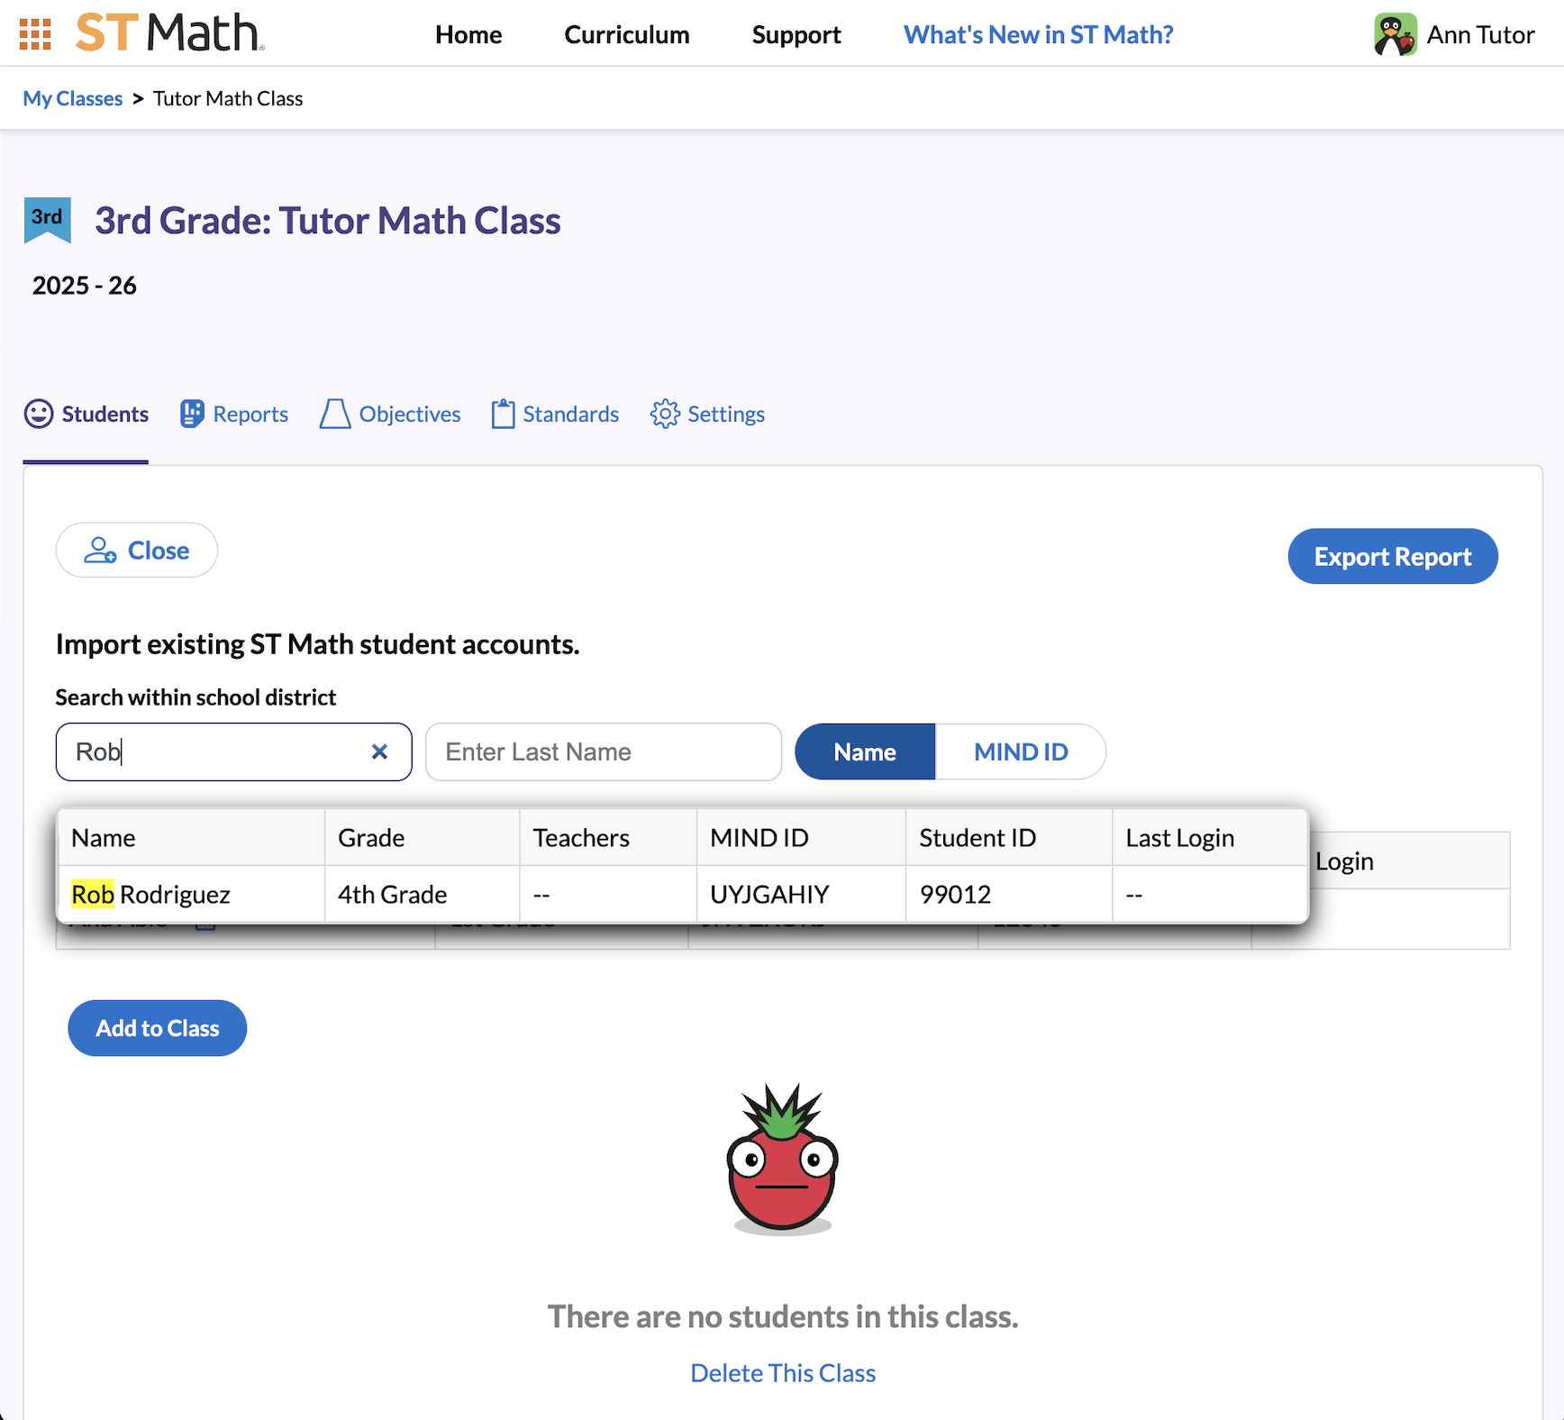Click the Objectives trapezoid icon
1564x1420 pixels.
[335, 414]
